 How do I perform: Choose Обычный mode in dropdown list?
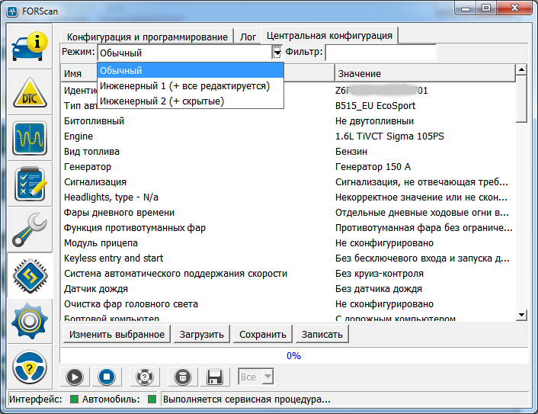pos(191,70)
